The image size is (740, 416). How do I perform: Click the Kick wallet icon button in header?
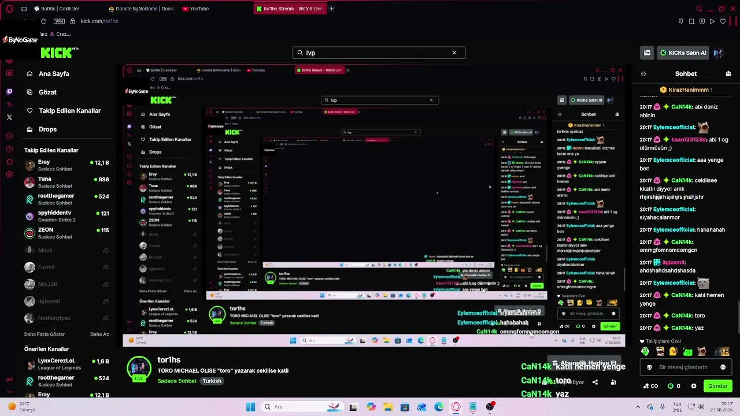coord(647,53)
